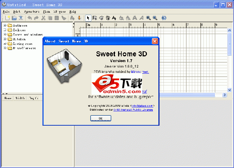Toggle bold text style icon

point(135,18)
